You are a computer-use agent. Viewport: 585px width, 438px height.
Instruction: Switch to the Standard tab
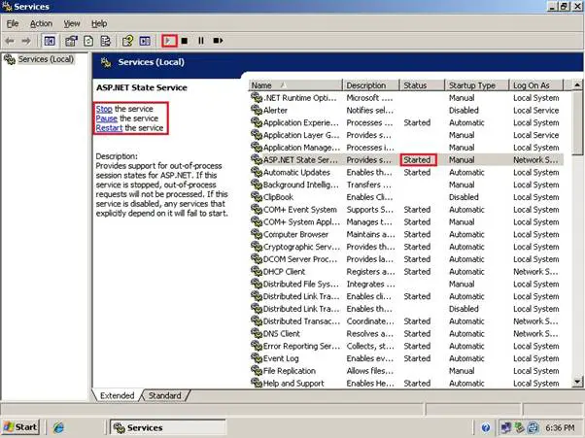[164, 395]
